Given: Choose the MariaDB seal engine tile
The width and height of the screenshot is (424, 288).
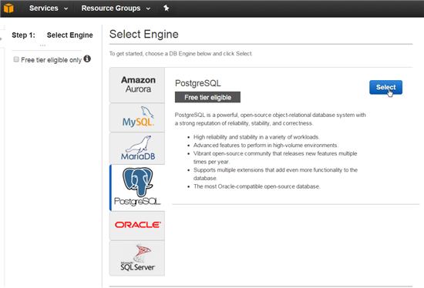Looking at the screenshot, I should tap(137, 149).
